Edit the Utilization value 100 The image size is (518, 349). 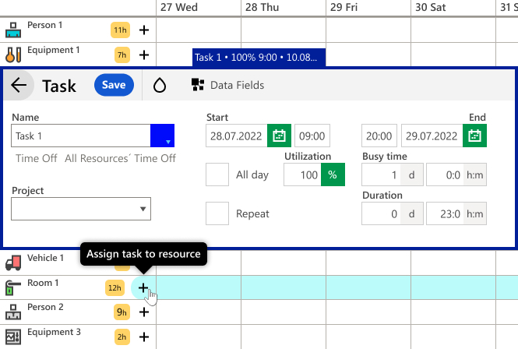302,174
